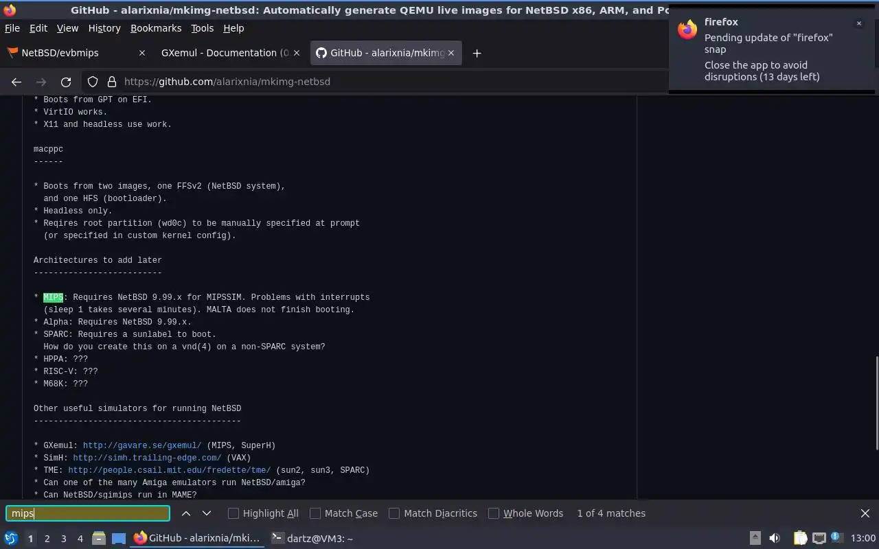Click the Firefox logo in the title bar
The height and width of the screenshot is (549, 879).
tap(10, 10)
